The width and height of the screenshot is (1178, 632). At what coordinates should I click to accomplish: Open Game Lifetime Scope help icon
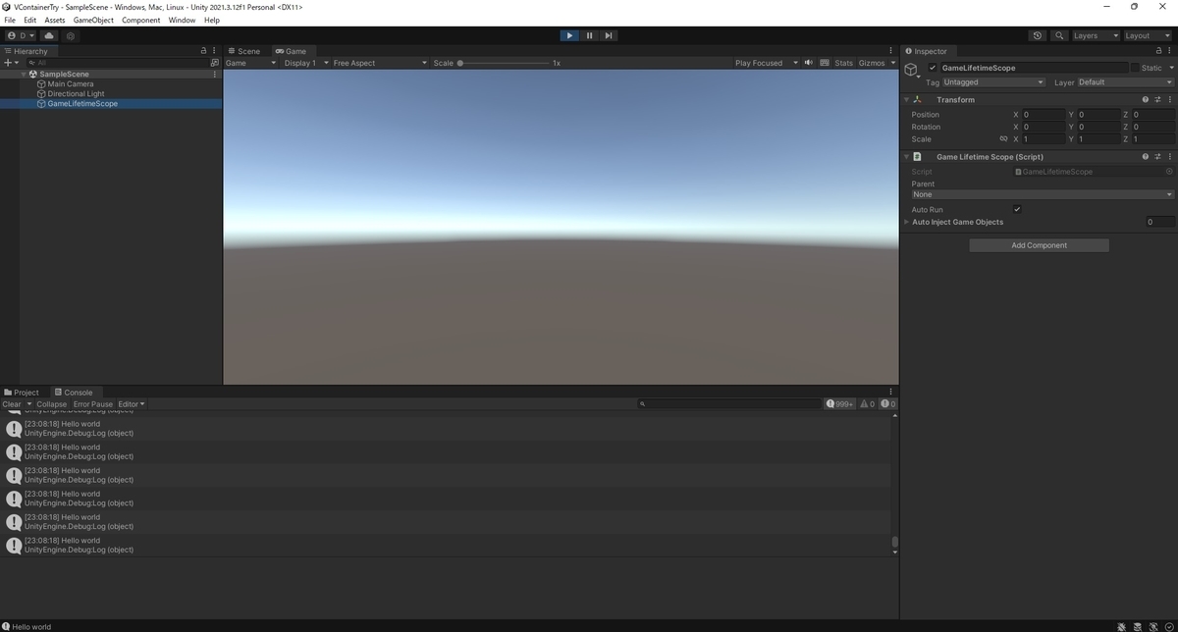tap(1146, 156)
